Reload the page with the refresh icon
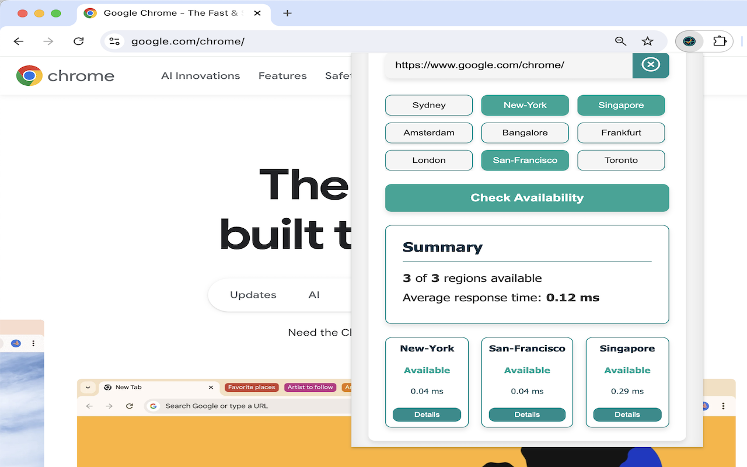747x467 pixels. tap(78, 41)
